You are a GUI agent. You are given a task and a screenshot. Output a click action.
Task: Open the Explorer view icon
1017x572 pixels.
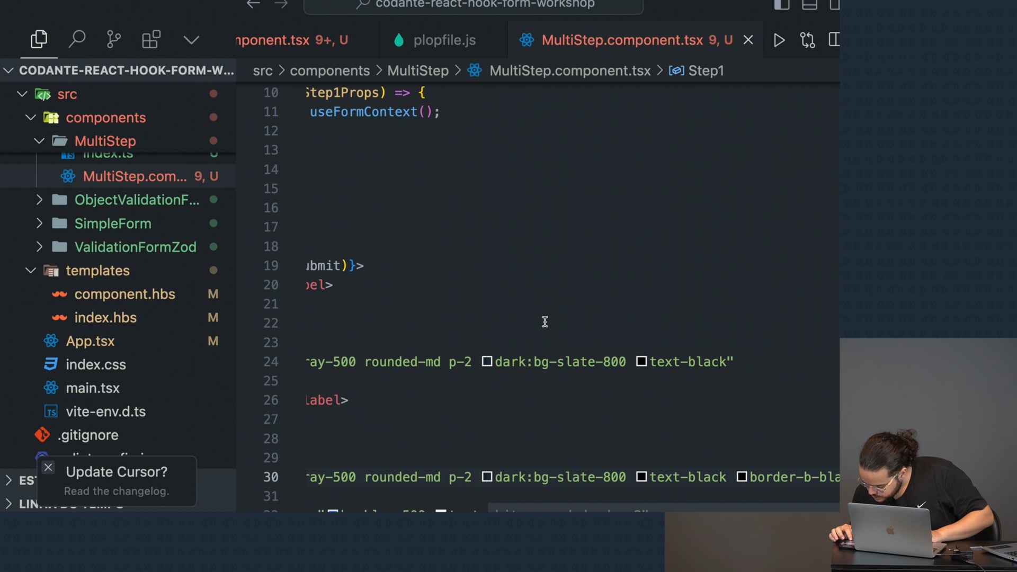(x=39, y=39)
